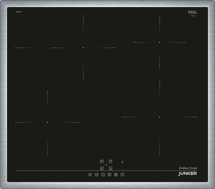Viewport: 215px width, 189px height.
Task: Click the JUNKER brand logo
Action: [188, 174]
